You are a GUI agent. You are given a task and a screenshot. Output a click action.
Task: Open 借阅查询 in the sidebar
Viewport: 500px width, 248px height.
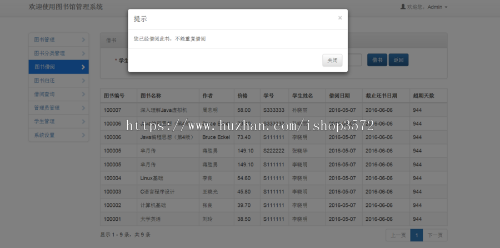59,94
